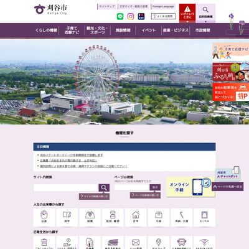This screenshot has height=249, width=249.
Task: Focus the page ID search input field
Action: pos(132,187)
